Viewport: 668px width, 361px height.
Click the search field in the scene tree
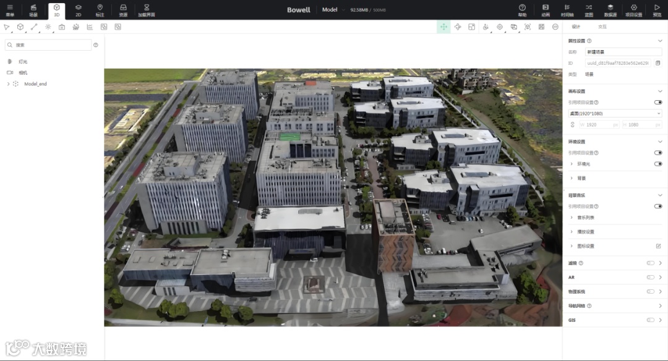click(48, 45)
